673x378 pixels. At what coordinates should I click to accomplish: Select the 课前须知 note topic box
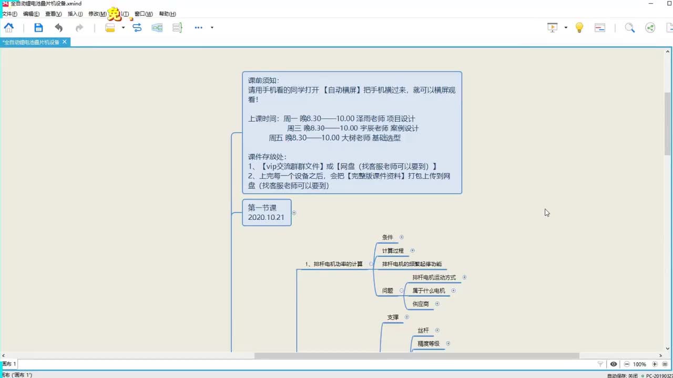(x=352, y=133)
